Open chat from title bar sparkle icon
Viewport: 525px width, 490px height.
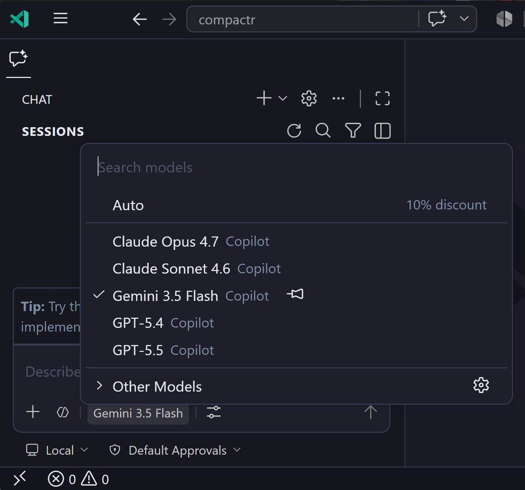point(437,19)
